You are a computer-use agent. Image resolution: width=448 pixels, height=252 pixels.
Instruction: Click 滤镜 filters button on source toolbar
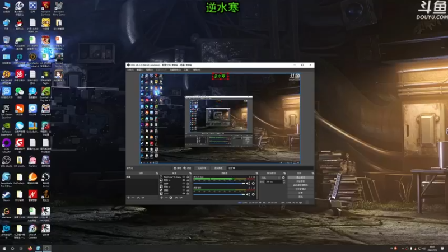click(187, 168)
